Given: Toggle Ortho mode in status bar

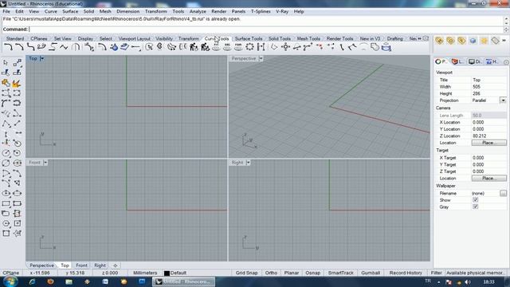Looking at the screenshot, I should coord(271,273).
